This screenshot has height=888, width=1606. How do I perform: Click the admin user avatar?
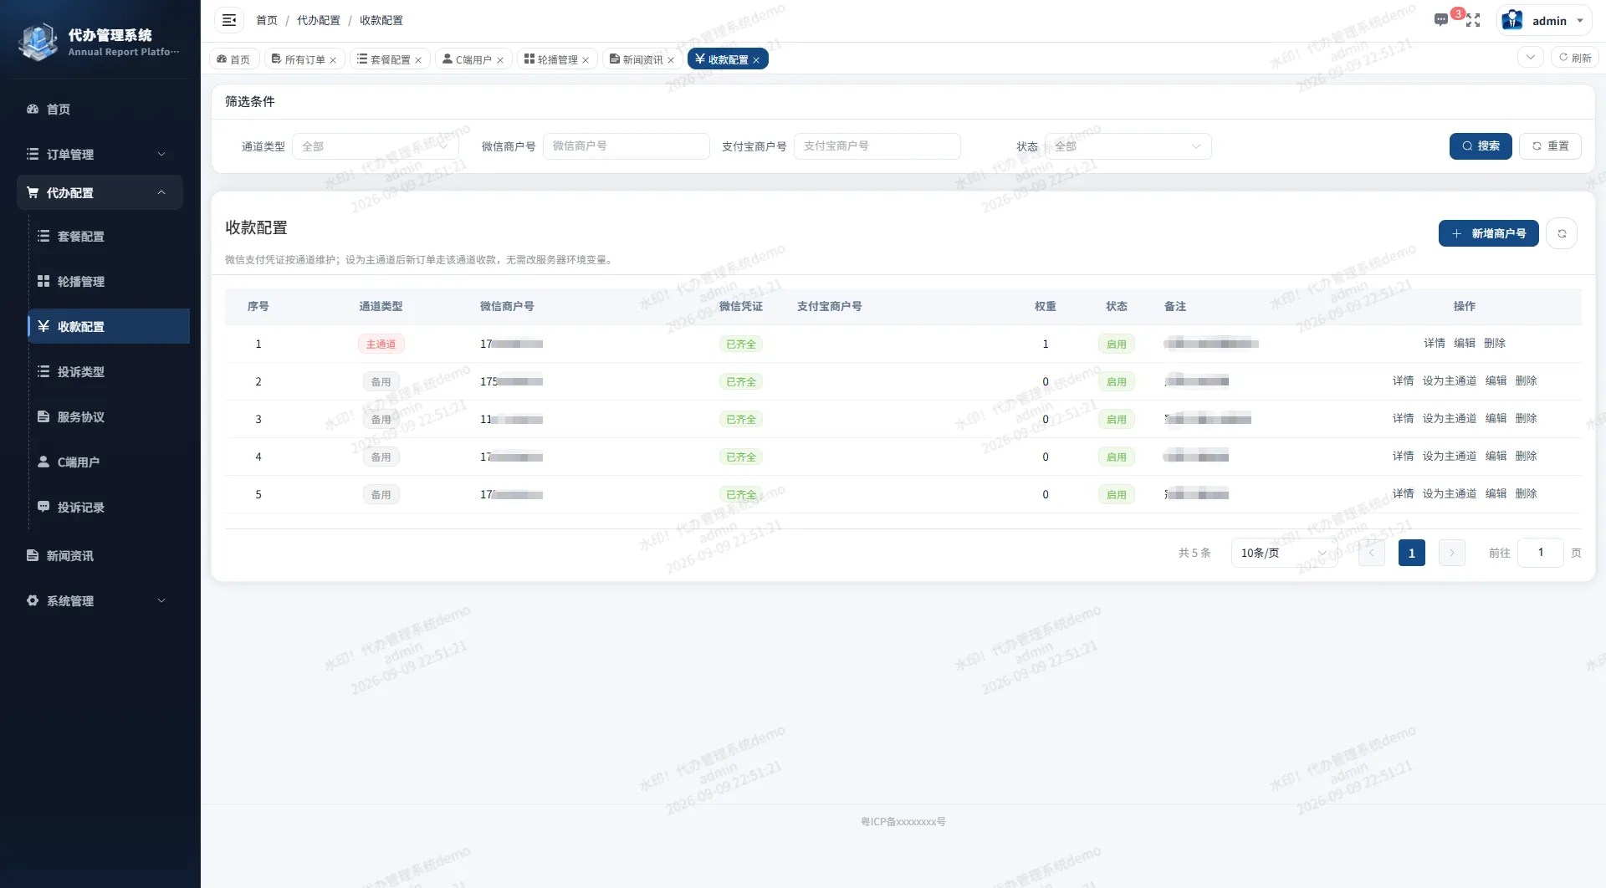(1512, 20)
